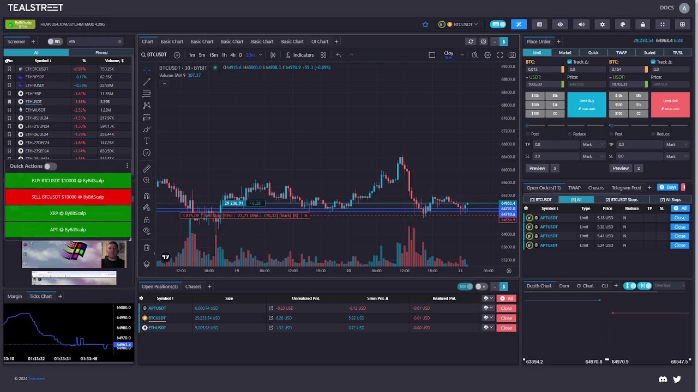The image size is (698, 392).
Task: Toggle the keyboard switch in top bar
Action: coord(498,24)
